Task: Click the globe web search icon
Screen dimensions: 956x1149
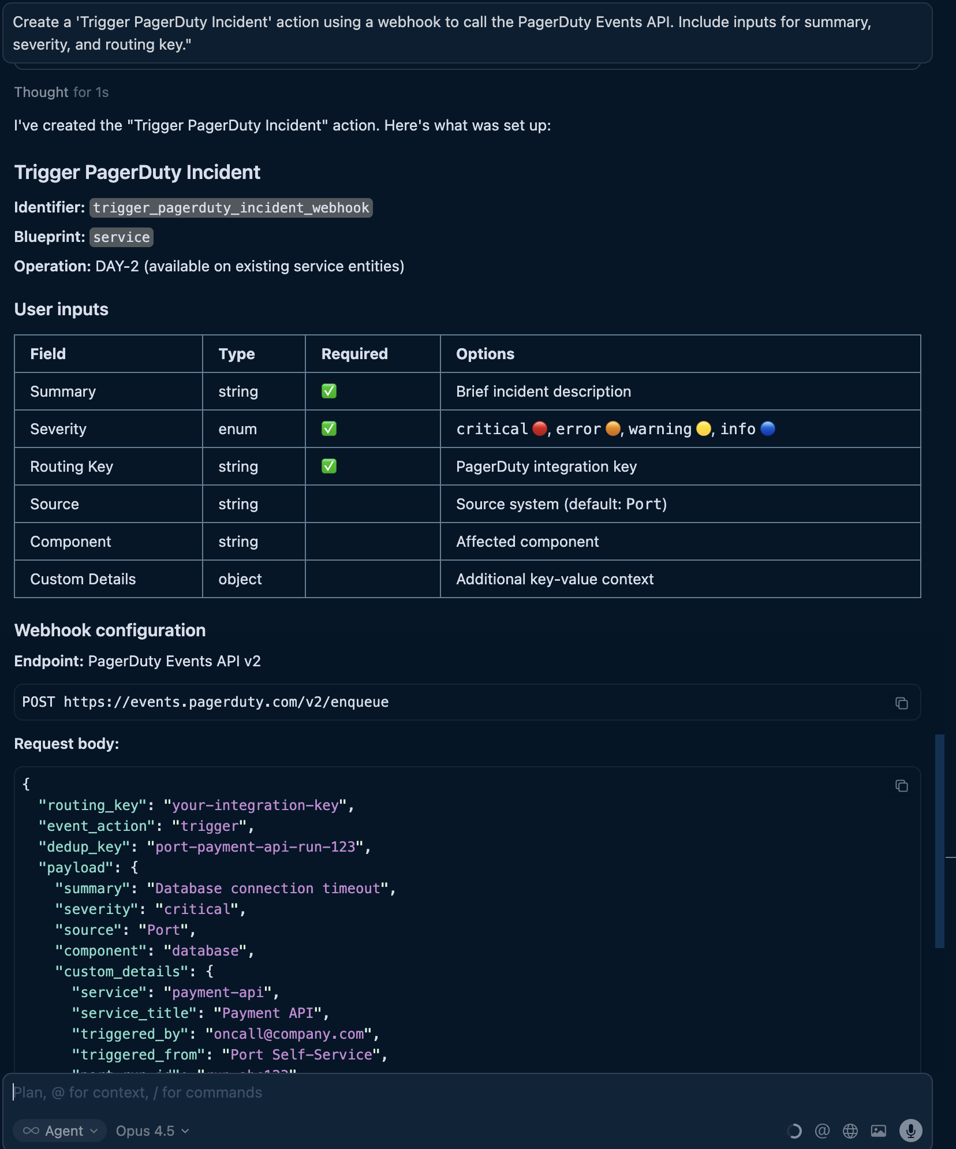Action: point(850,1131)
